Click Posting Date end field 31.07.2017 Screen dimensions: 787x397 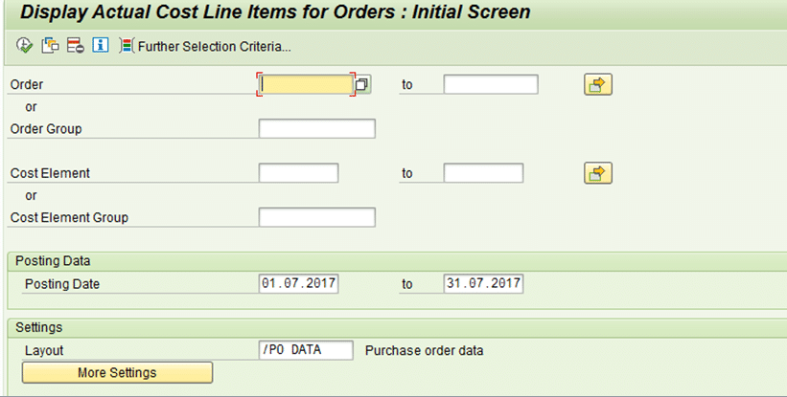pos(483,283)
